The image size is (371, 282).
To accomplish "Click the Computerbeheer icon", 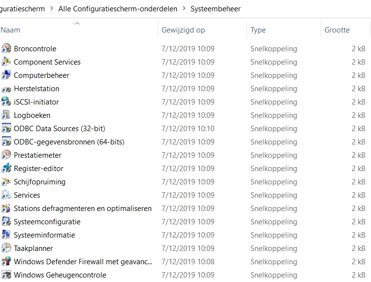I will click(x=6, y=75).
